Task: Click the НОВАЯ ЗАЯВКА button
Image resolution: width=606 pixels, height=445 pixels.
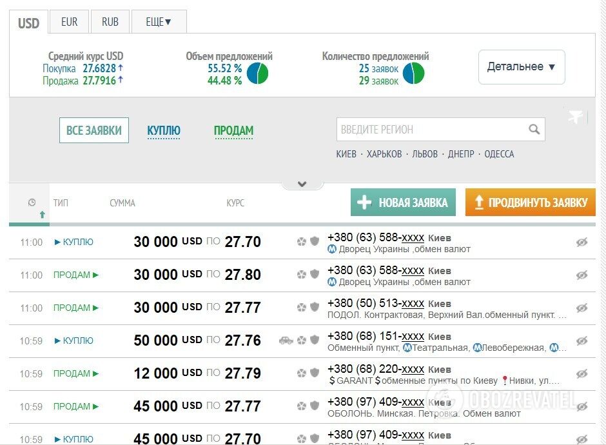Action: pos(403,203)
